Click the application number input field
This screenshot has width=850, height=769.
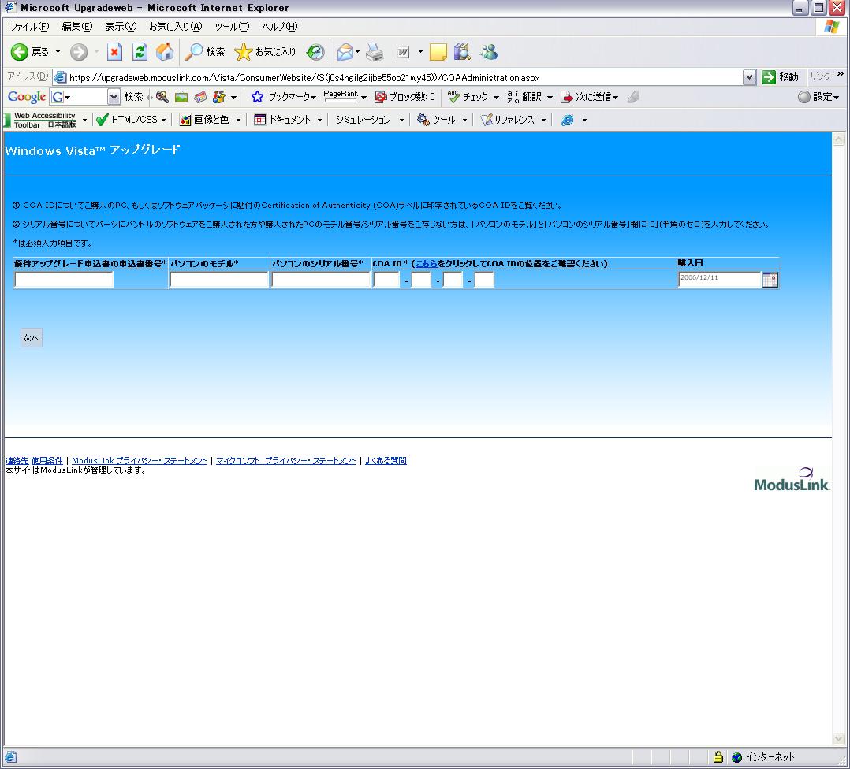click(x=64, y=280)
